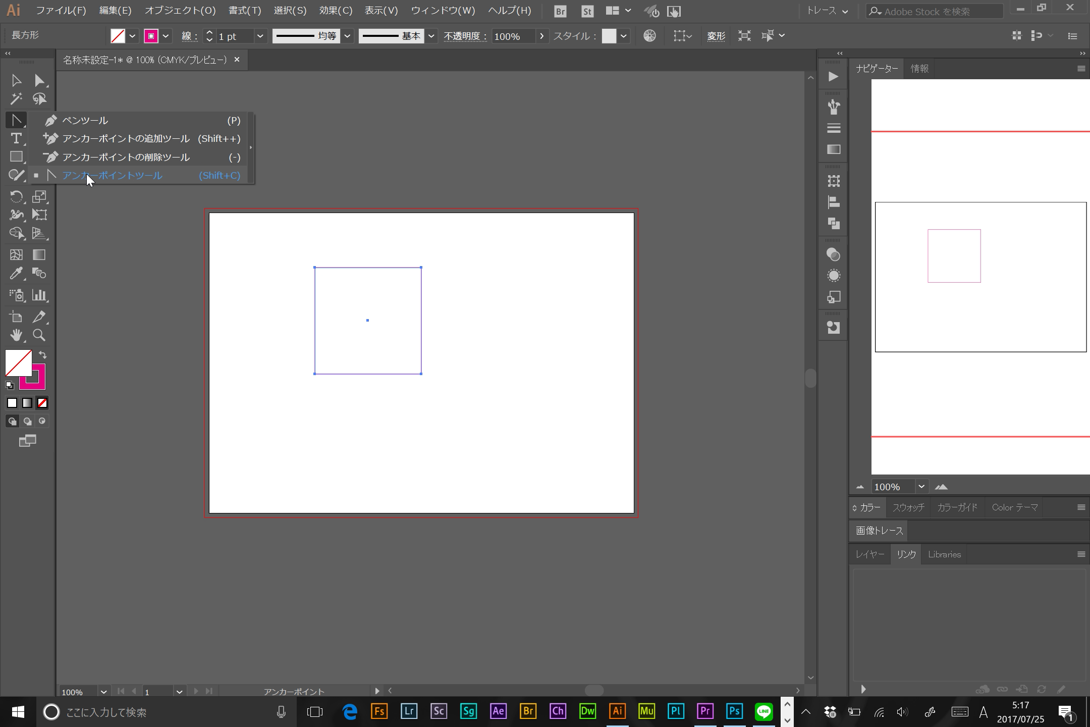Toggle the リンク panel tab
Image resolution: width=1090 pixels, height=727 pixels.
pos(907,554)
